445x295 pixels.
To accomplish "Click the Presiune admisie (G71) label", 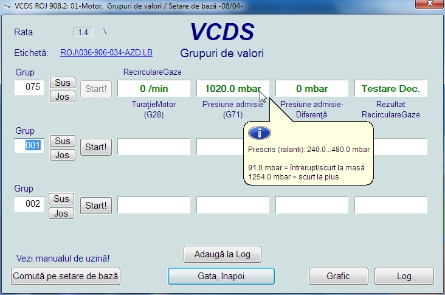I will point(233,109).
